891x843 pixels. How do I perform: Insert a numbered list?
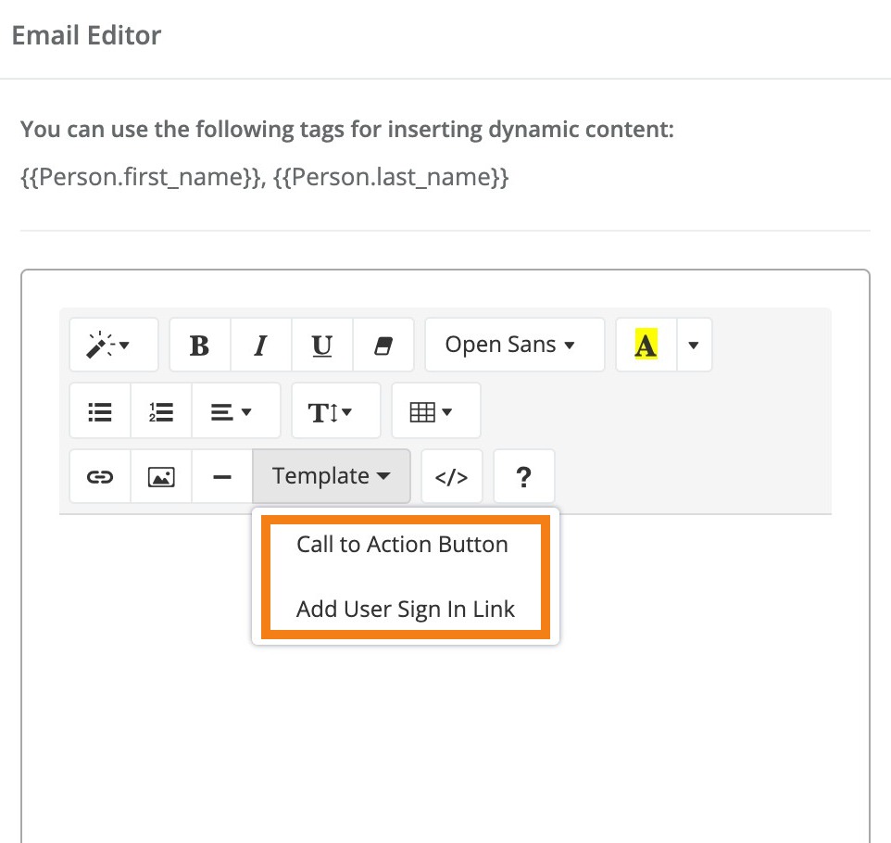point(160,410)
